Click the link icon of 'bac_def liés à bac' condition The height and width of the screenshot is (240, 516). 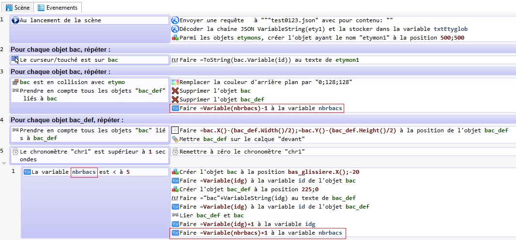pyautogui.click(x=15, y=91)
